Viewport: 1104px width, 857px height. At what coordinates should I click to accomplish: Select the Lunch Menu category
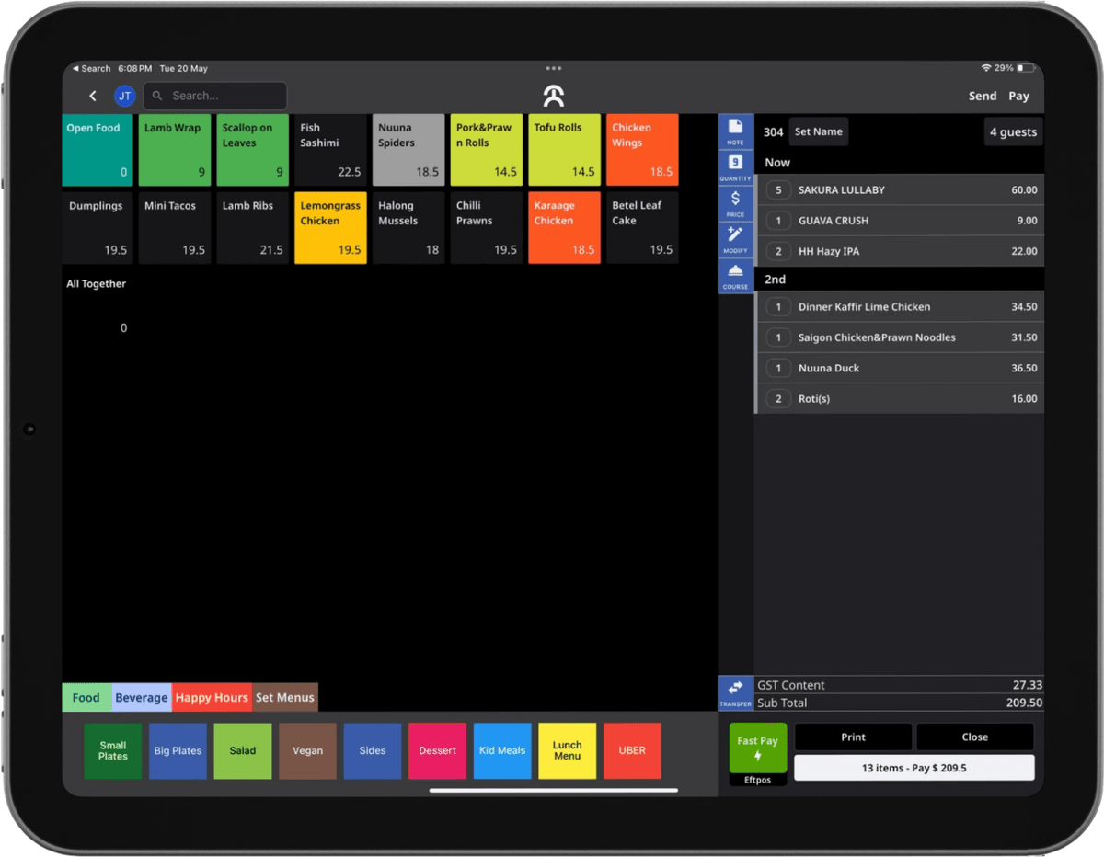coord(568,750)
